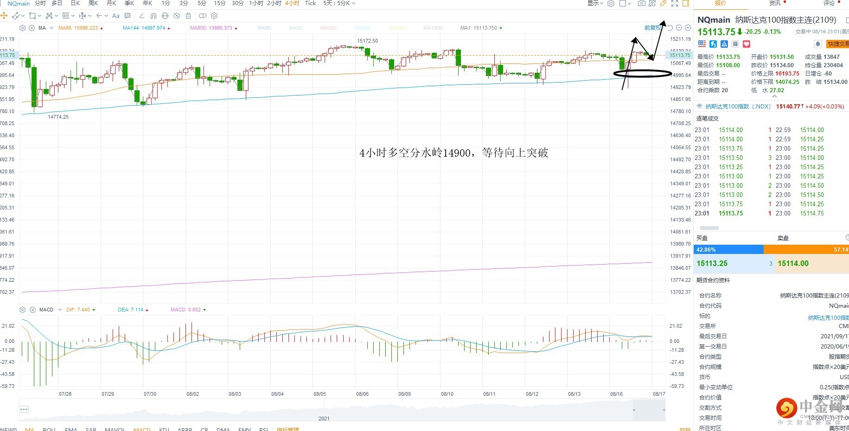Open the pattern drawing tool
This screenshot has width=849, height=431.
pos(49,16)
